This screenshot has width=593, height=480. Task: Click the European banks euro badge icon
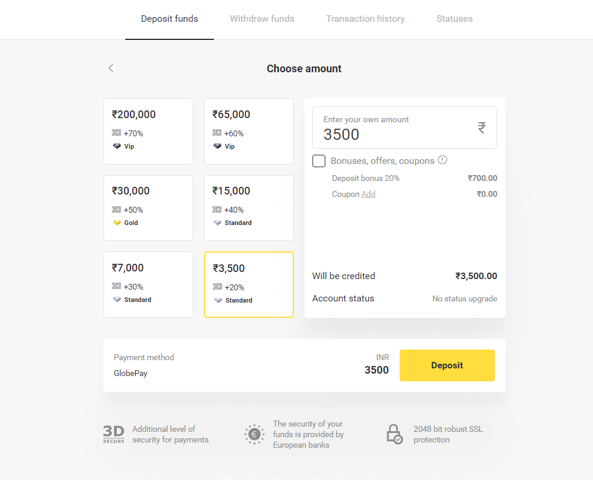pos(254,434)
